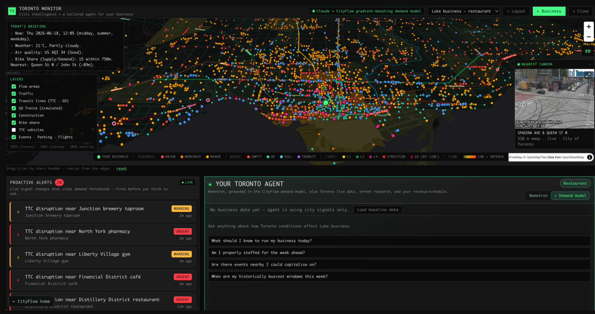Open the Luke business – restaurant dropdown
The height and width of the screenshot is (314, 595).
(x=463, y=11)
